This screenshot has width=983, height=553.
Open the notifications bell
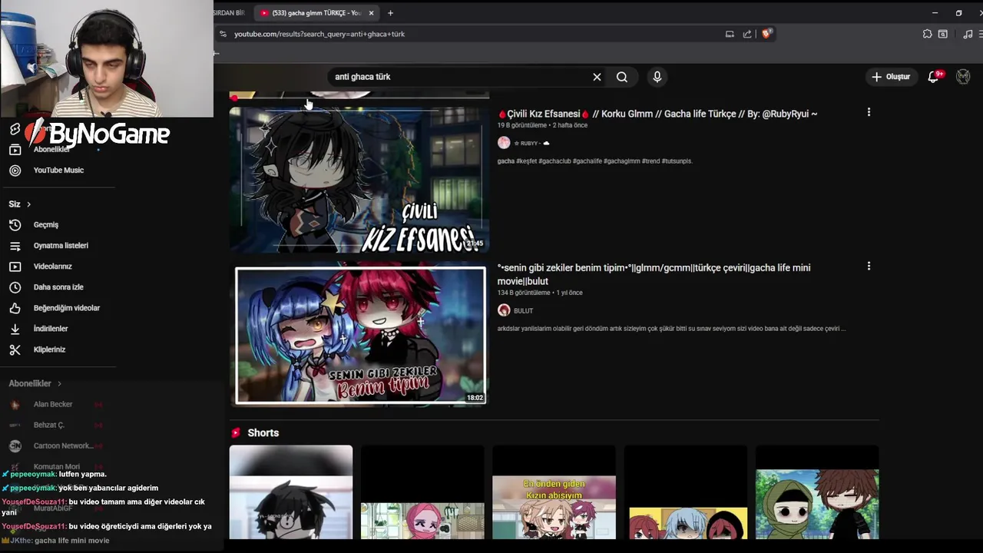[934, 77]
